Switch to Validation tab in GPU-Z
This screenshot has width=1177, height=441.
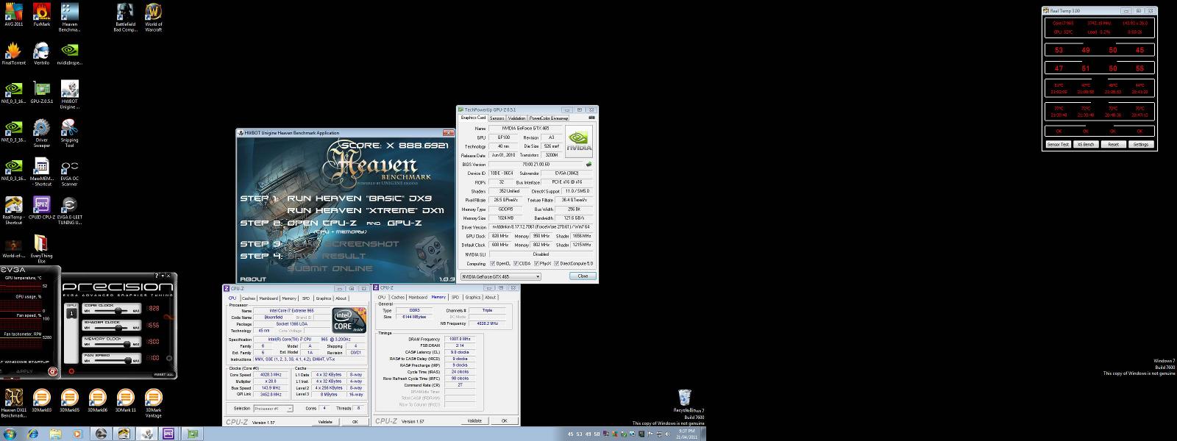coord(517,118)
